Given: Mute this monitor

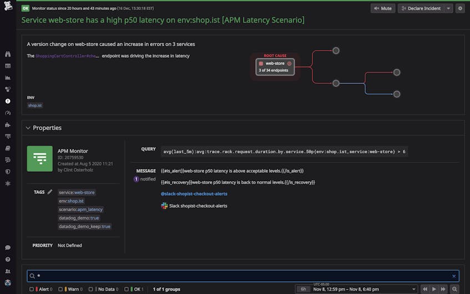Looking at the screenshot, I should click(x=383, y=8).
